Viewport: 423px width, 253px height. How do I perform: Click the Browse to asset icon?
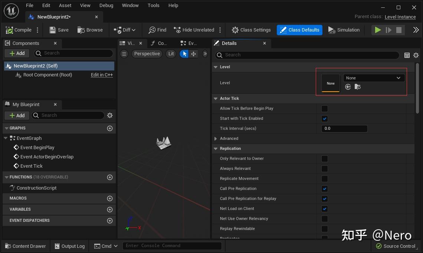point(81,30)
